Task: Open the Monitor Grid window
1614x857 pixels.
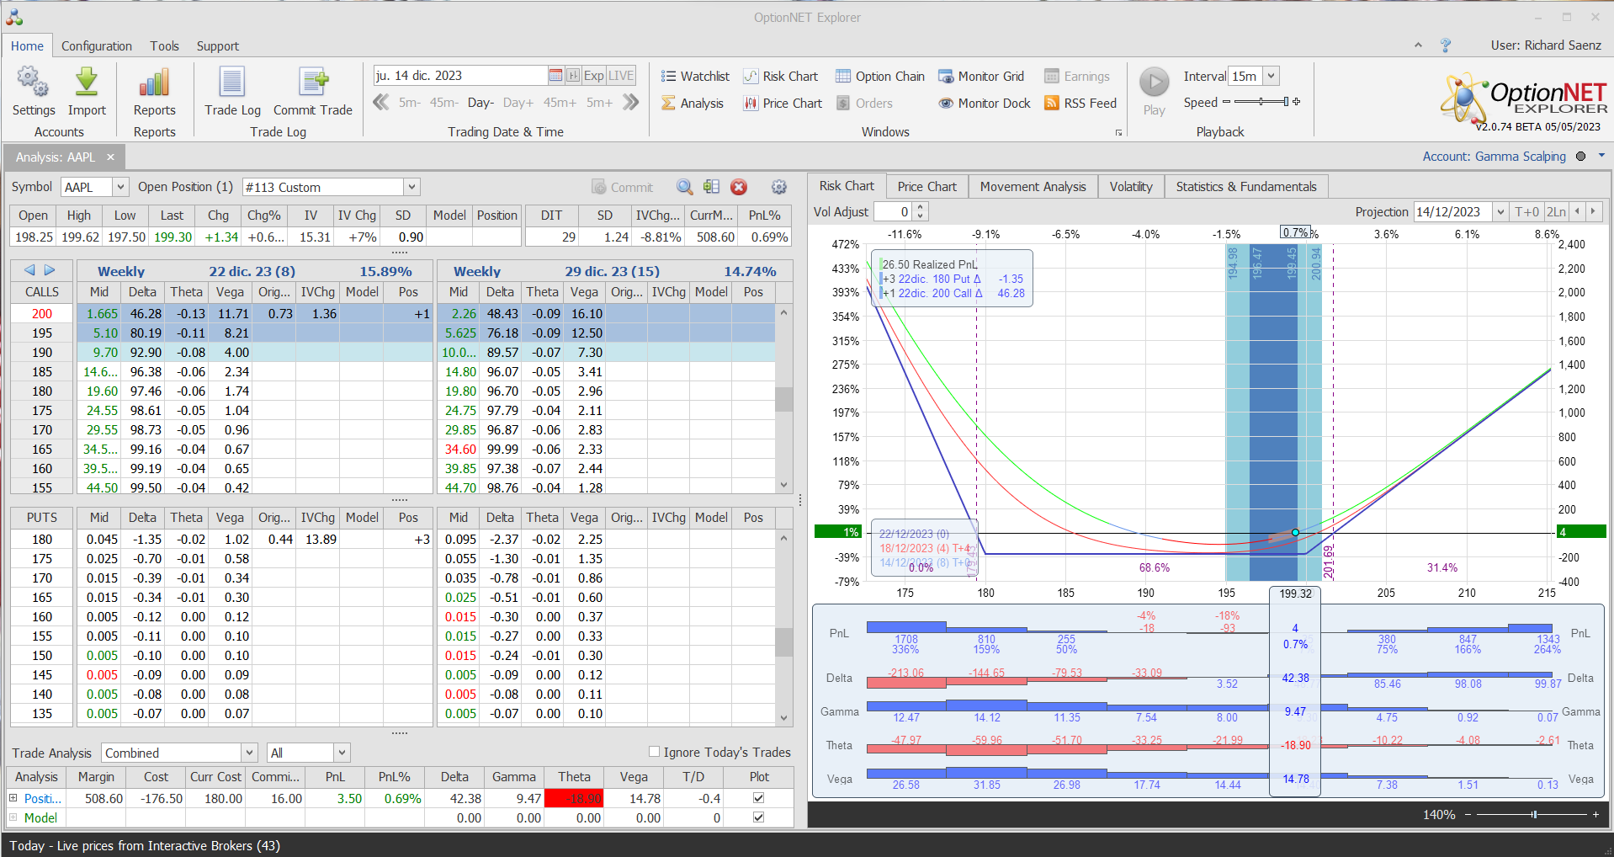Action: point(981,77)
